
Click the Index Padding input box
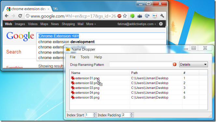(x=126, y=115)
